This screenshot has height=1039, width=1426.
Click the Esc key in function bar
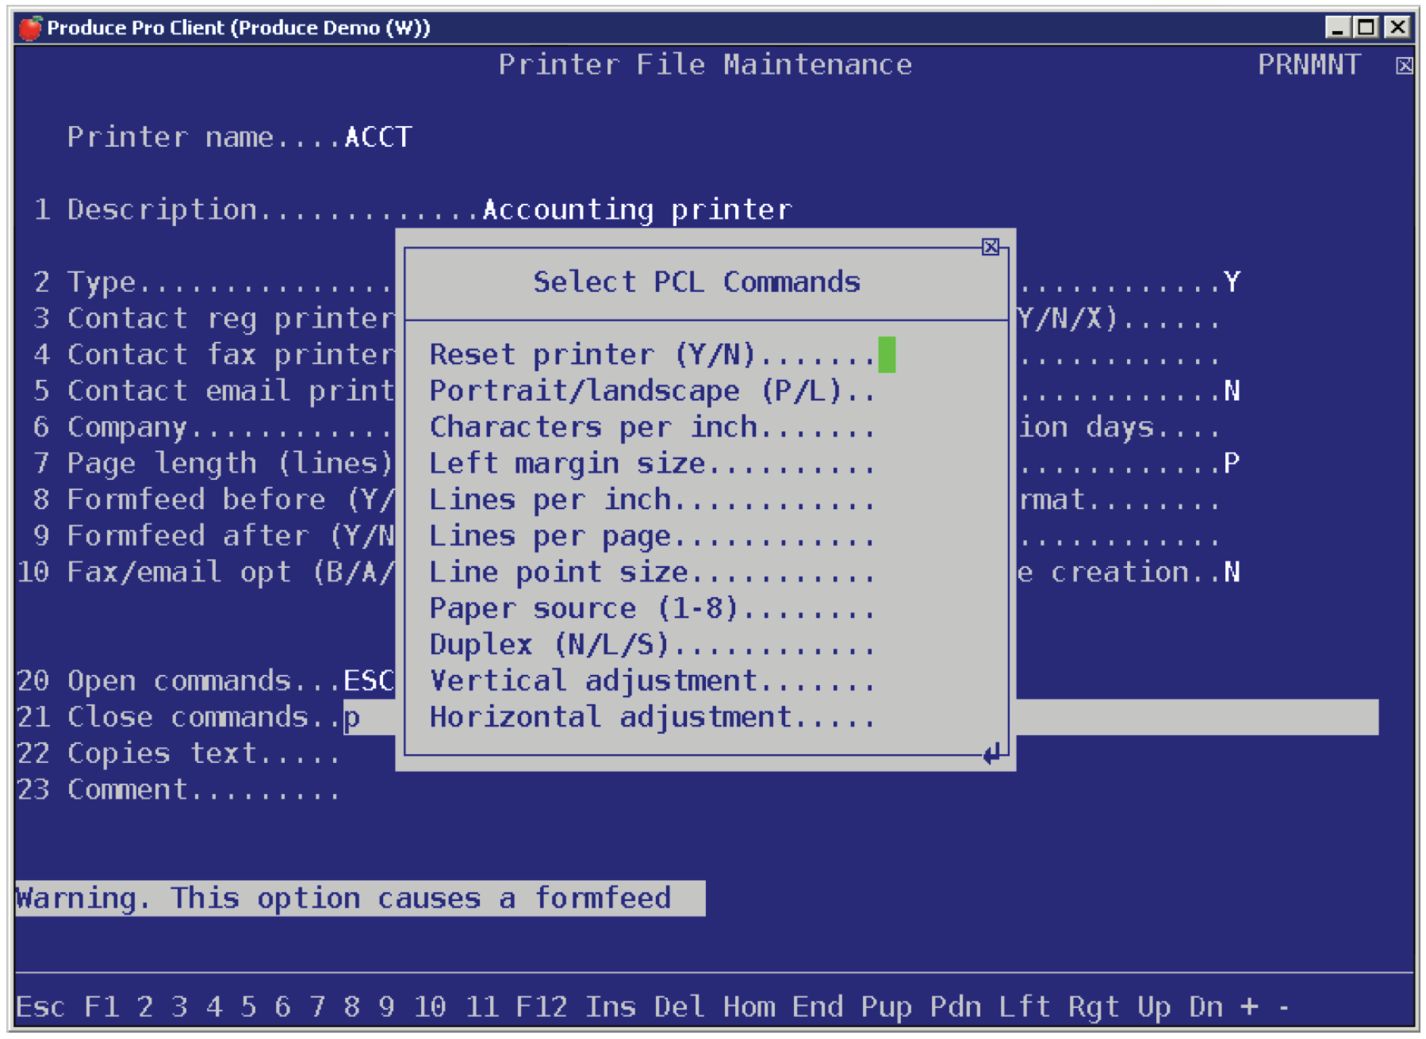40,1006
